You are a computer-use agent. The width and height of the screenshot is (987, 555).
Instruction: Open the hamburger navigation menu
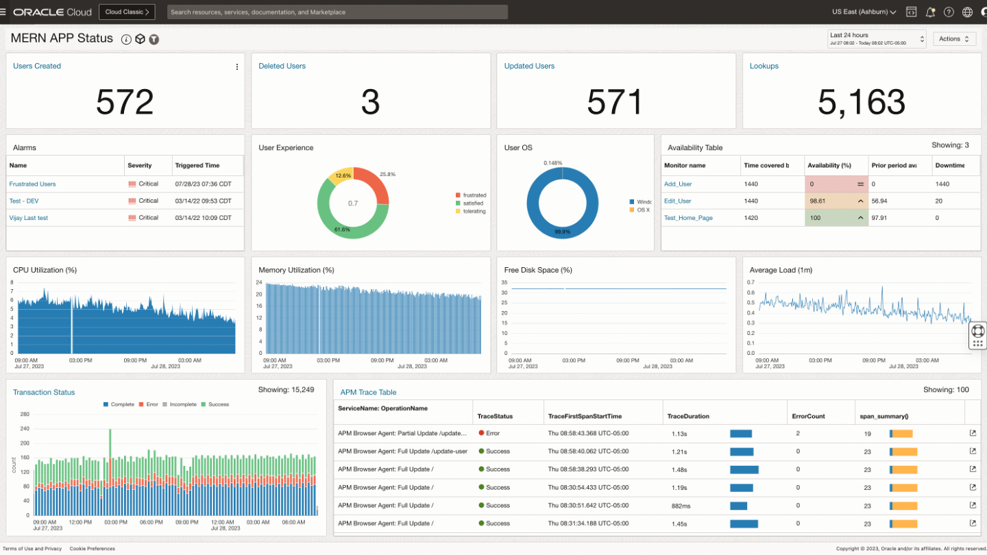click(x=3, y=12)
